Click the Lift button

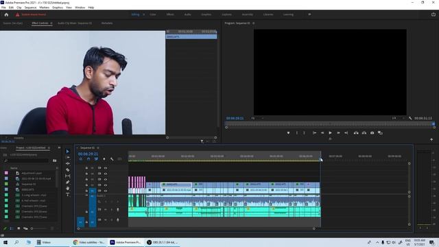356,133
